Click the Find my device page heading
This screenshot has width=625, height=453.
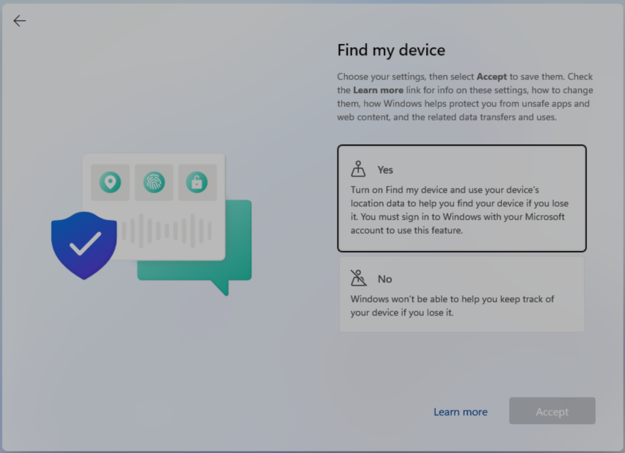[391, 50]
